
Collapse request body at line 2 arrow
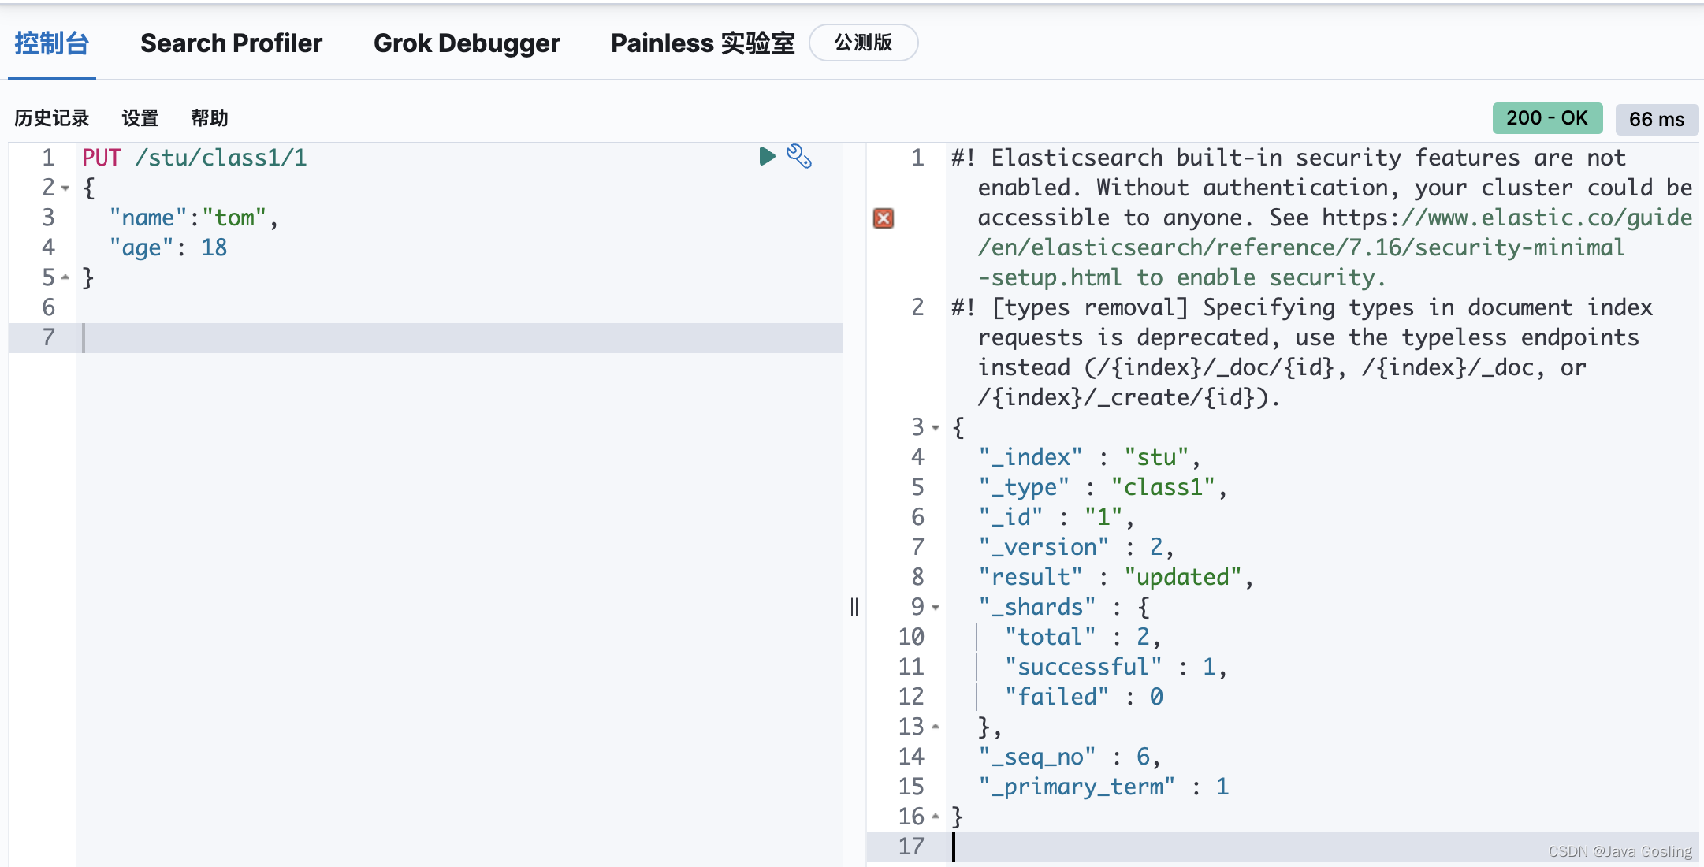point(66,188)
